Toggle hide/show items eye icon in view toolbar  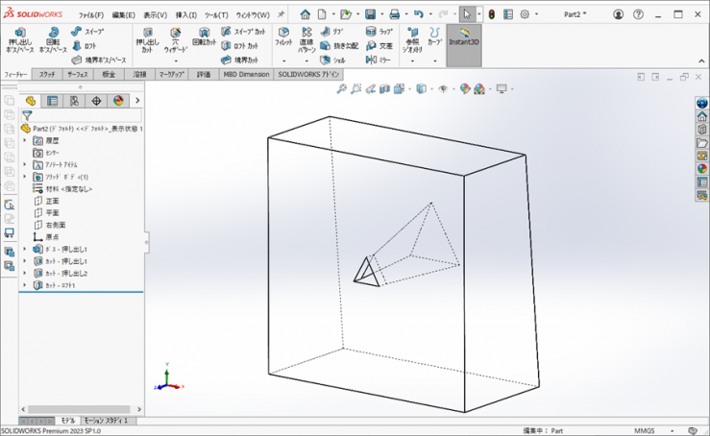coord(443,89)
